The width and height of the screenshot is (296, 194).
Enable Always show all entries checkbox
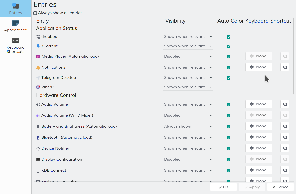[35, 13]
